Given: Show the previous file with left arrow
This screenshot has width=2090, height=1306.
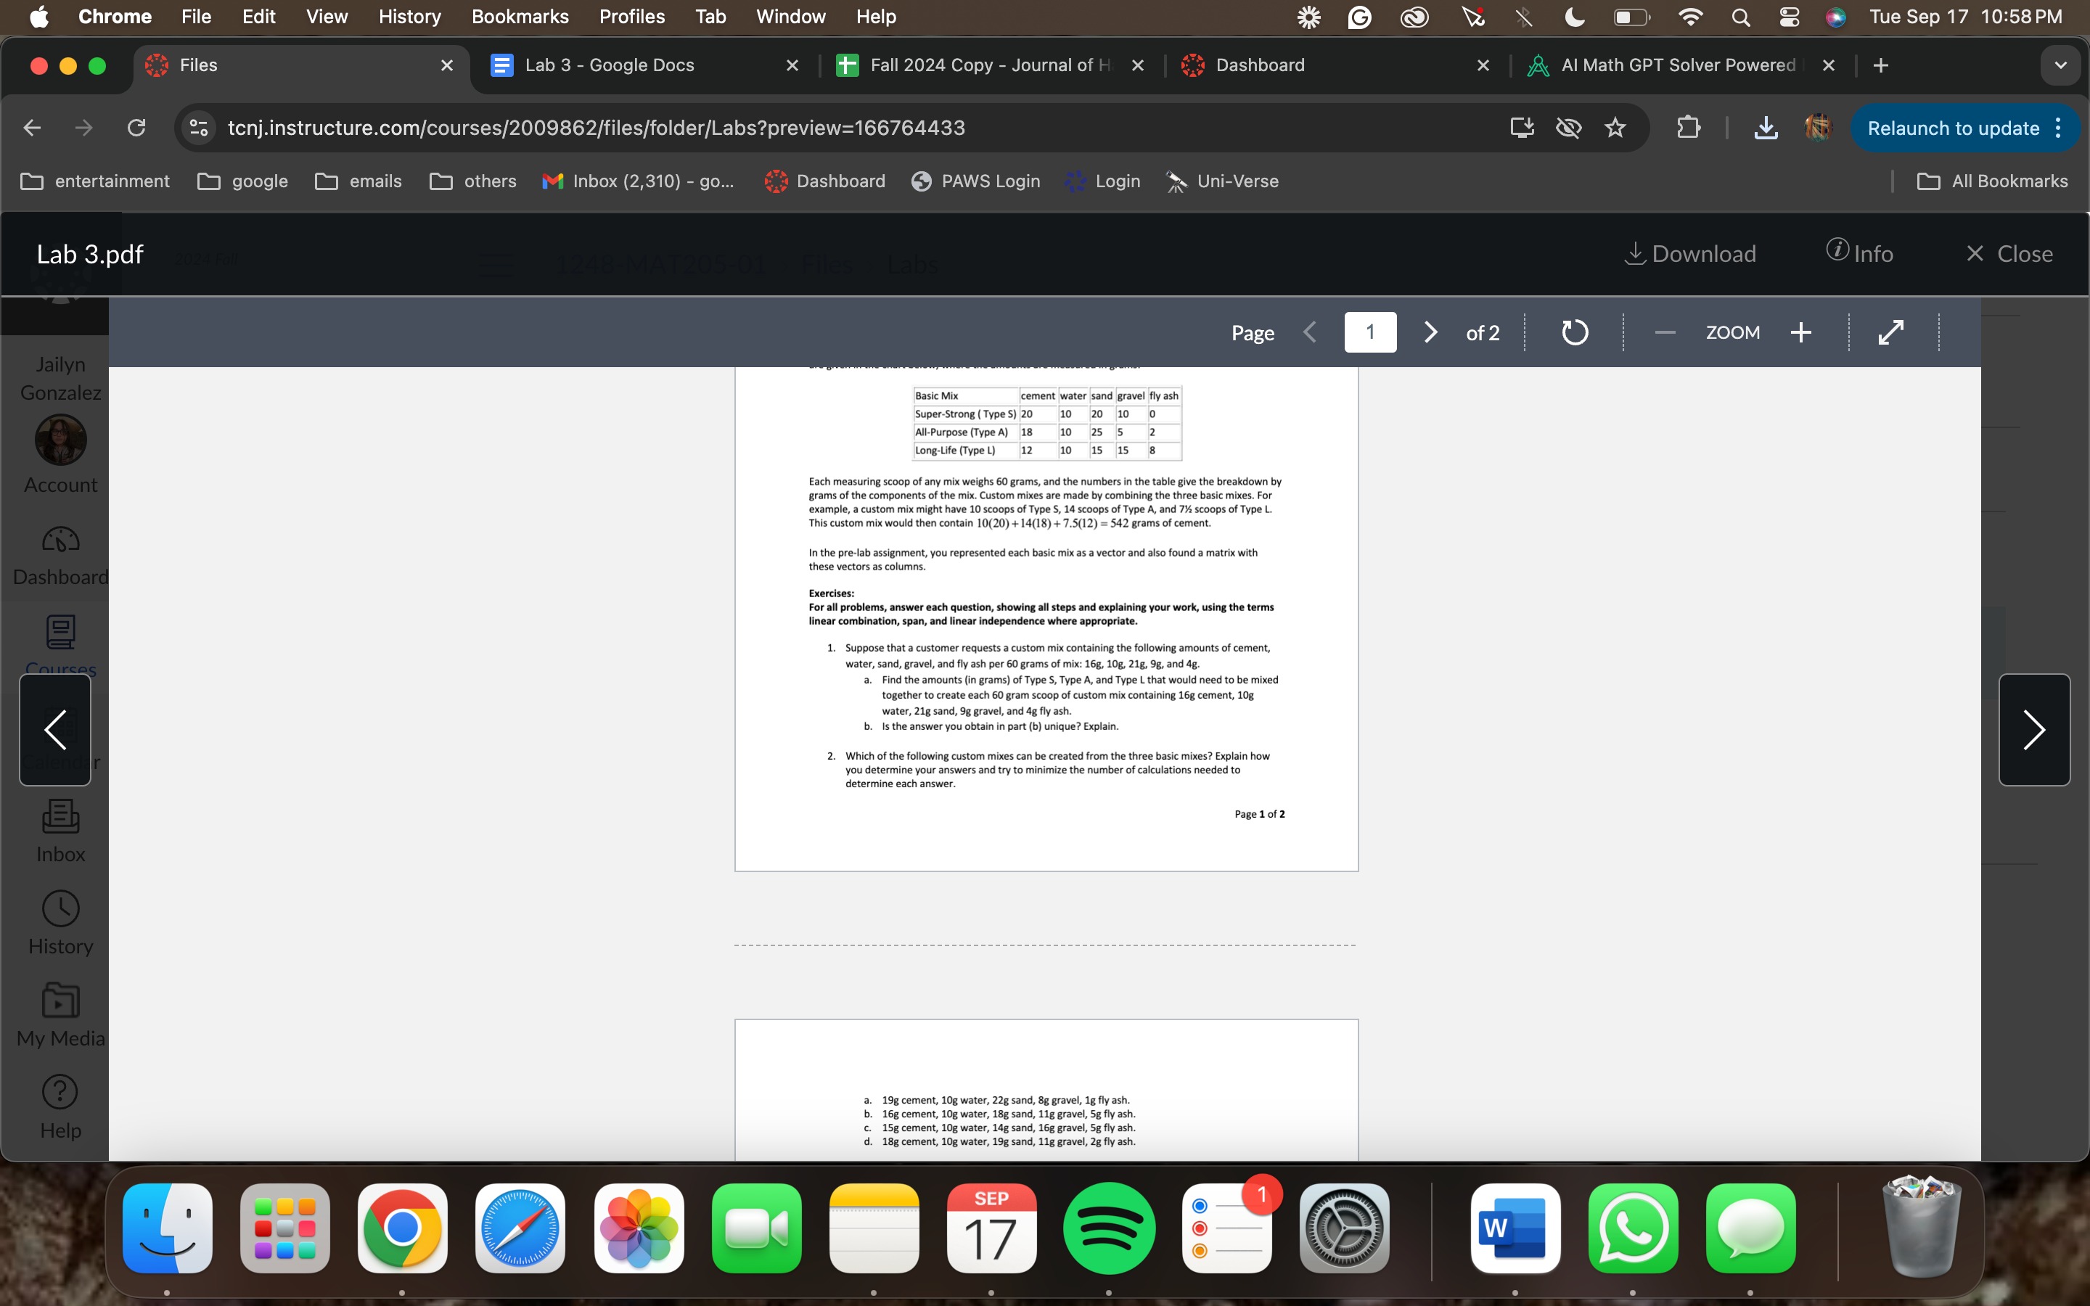Looking at the screenshot, I should [x=55, y=730].
